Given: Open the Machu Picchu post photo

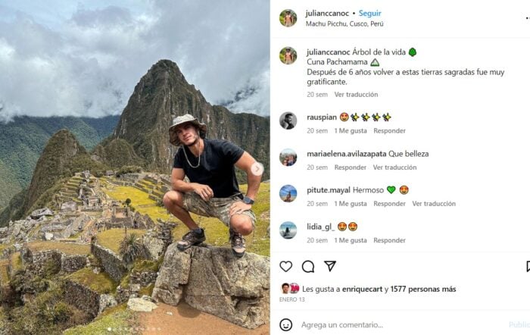Looking at the screenshot, I should (135, 167).
